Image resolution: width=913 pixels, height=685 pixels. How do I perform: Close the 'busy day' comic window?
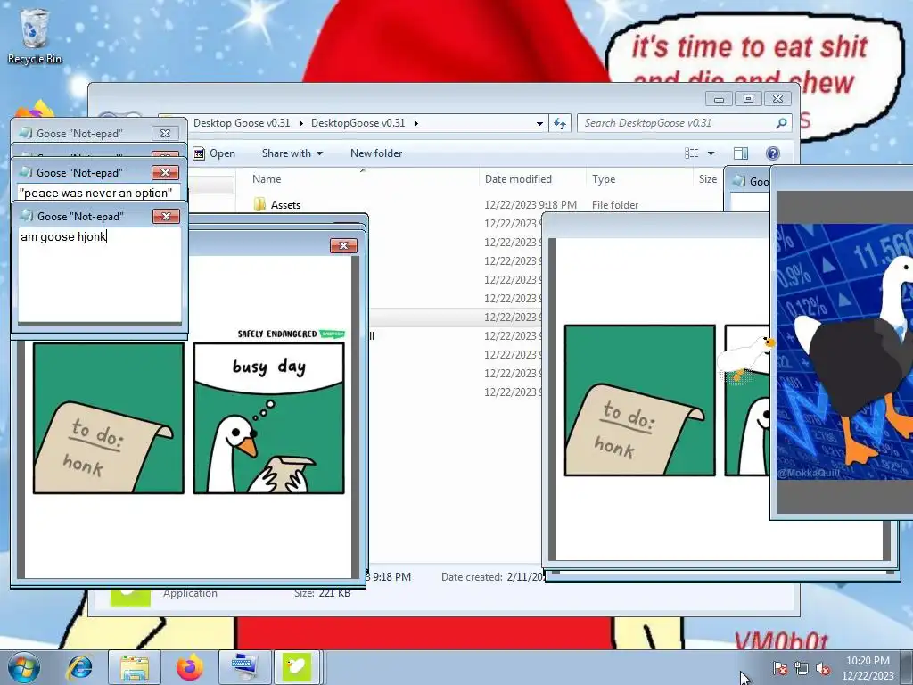coord(343,246)
